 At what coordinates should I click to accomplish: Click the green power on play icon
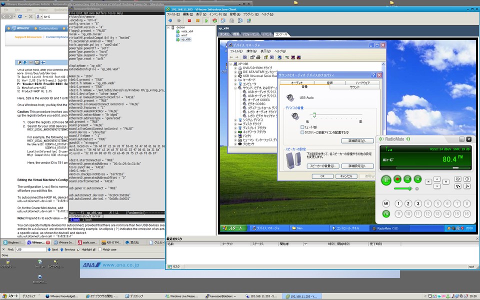(206, 20)
